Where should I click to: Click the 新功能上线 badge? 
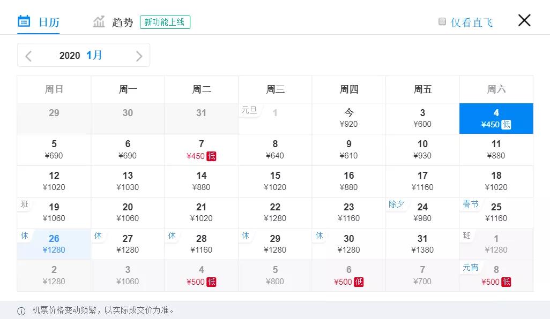[165, 22]
